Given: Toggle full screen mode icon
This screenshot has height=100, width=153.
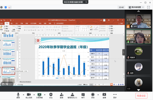Looking at the screenshot, I should click(148, 7).
